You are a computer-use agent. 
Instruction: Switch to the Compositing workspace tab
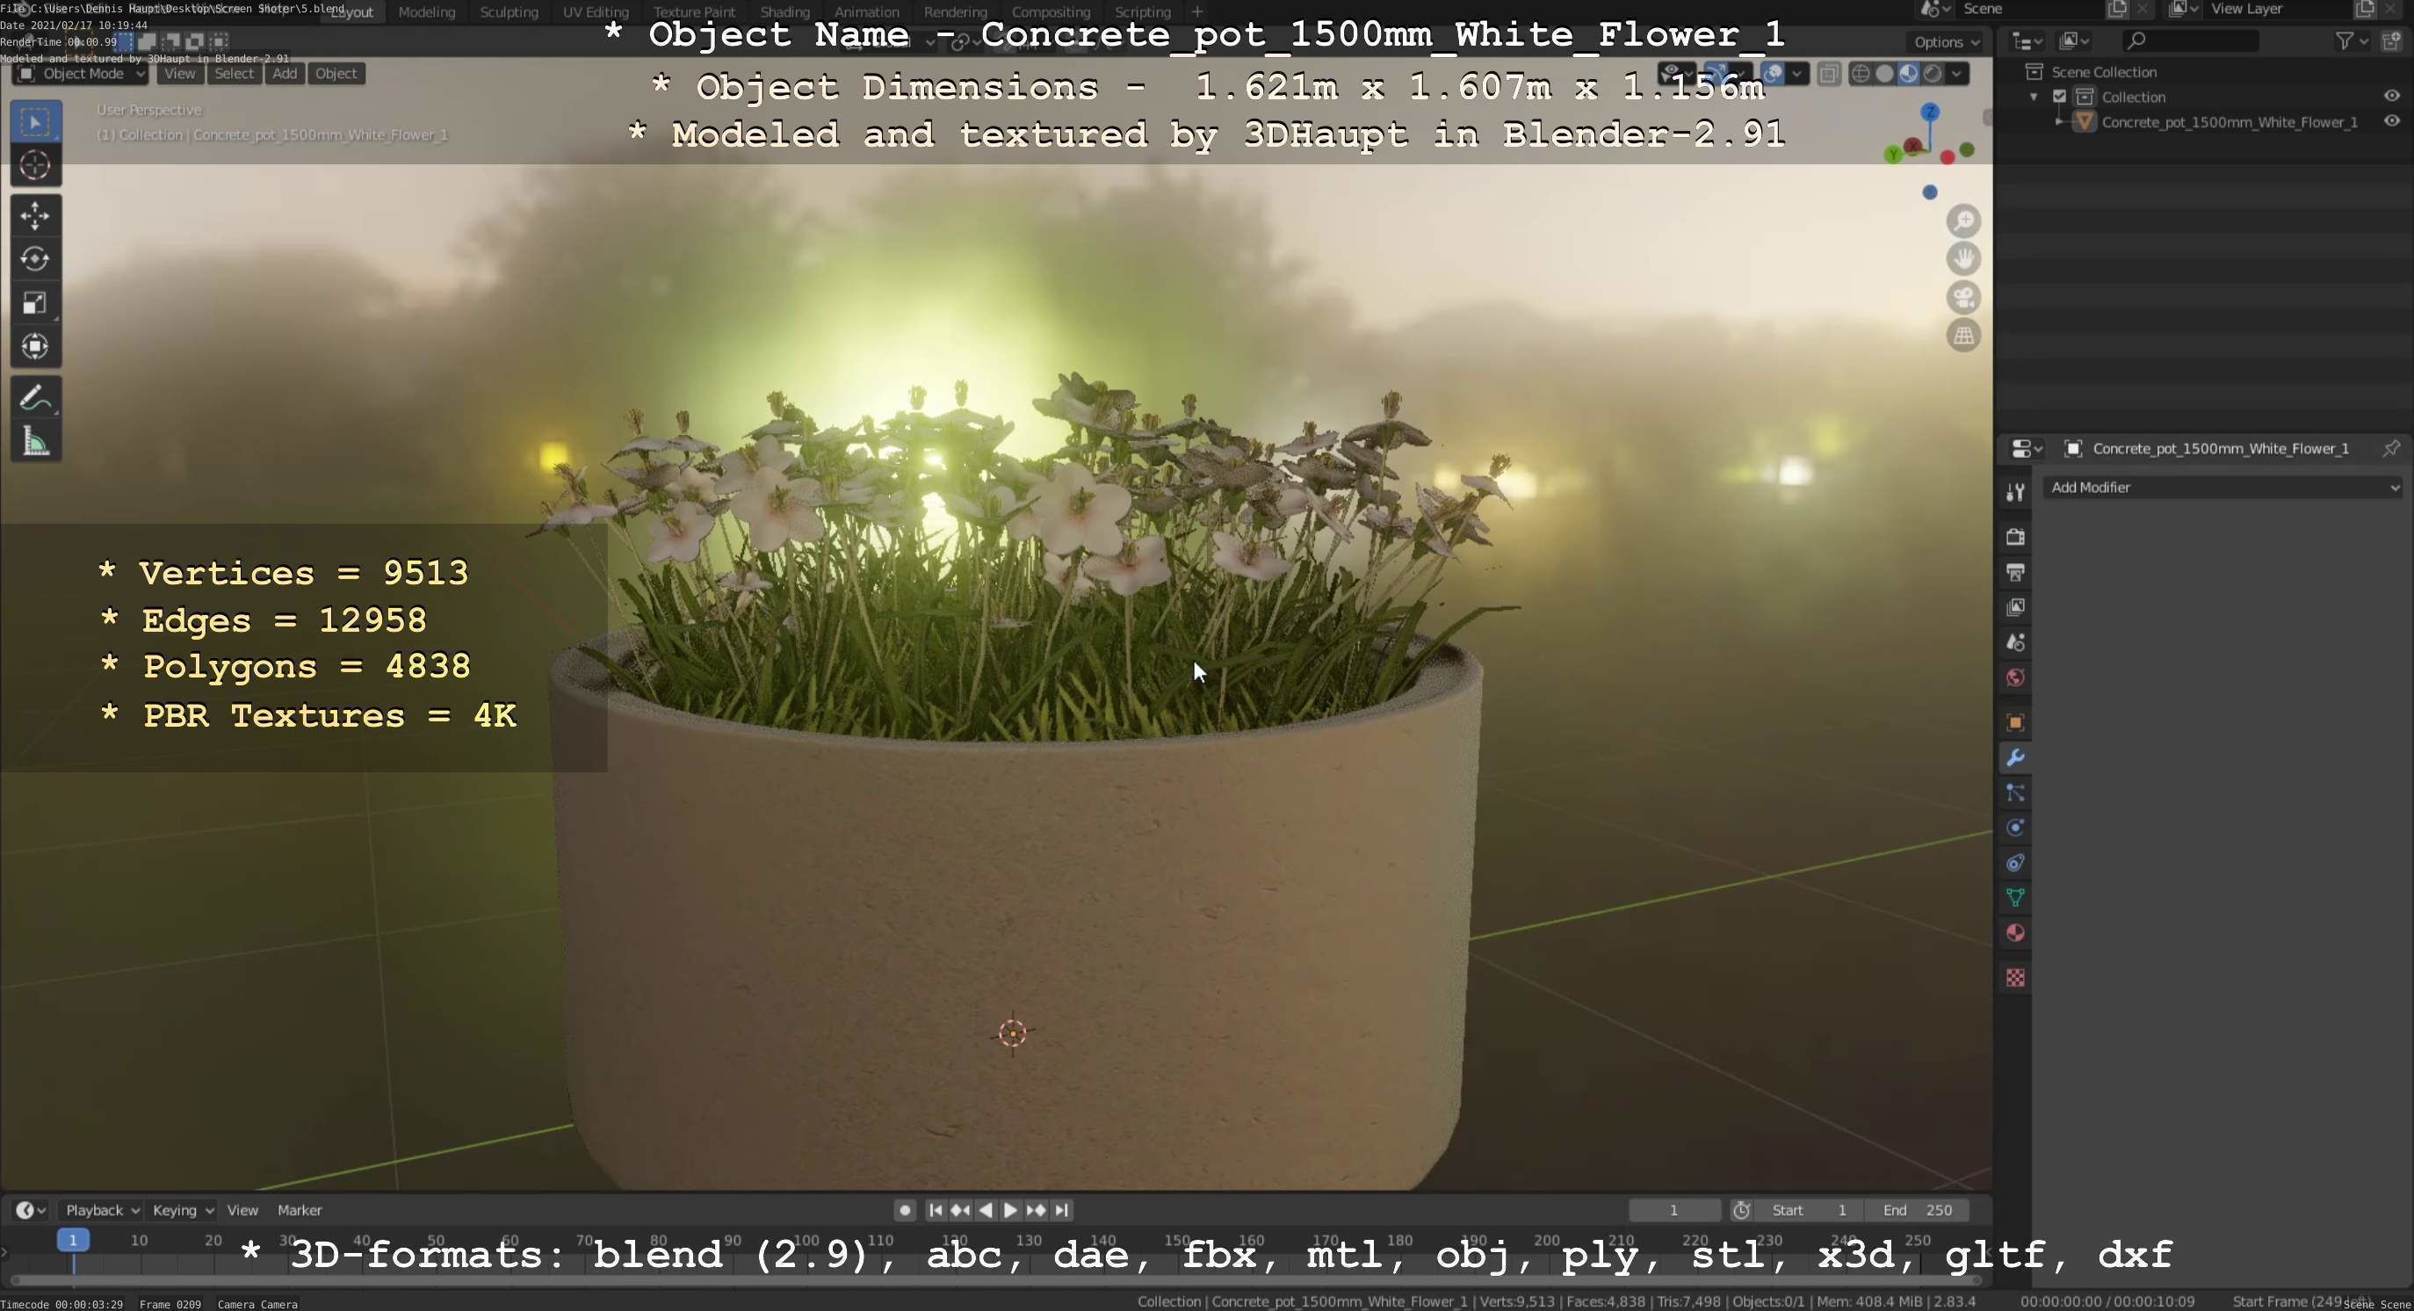[x=1051, y=12]
